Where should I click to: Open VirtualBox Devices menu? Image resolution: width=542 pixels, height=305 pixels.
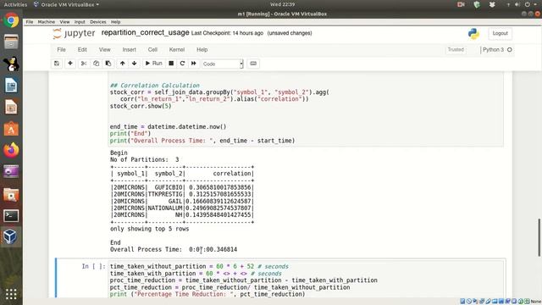pos(98,22)
